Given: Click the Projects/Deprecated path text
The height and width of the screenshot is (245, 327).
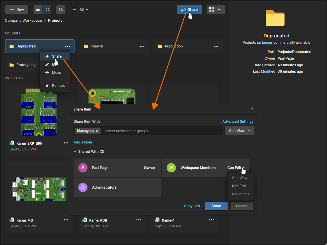Looking at the screenshot, I should tap(294, 52).
